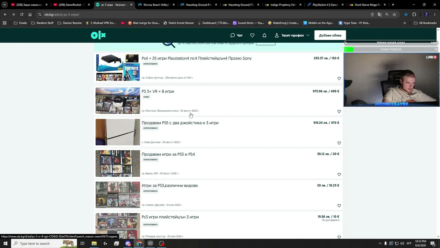This screenshot has width=440, height=248.
Task: Click the 20 лв. / 10.23 € price
Action: 328,185
